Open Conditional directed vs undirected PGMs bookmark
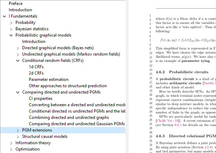 click(77, 111)
